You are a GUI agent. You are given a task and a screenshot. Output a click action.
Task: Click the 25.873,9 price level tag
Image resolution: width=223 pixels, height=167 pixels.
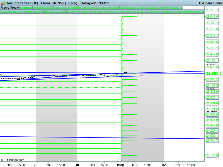[212, 92]
